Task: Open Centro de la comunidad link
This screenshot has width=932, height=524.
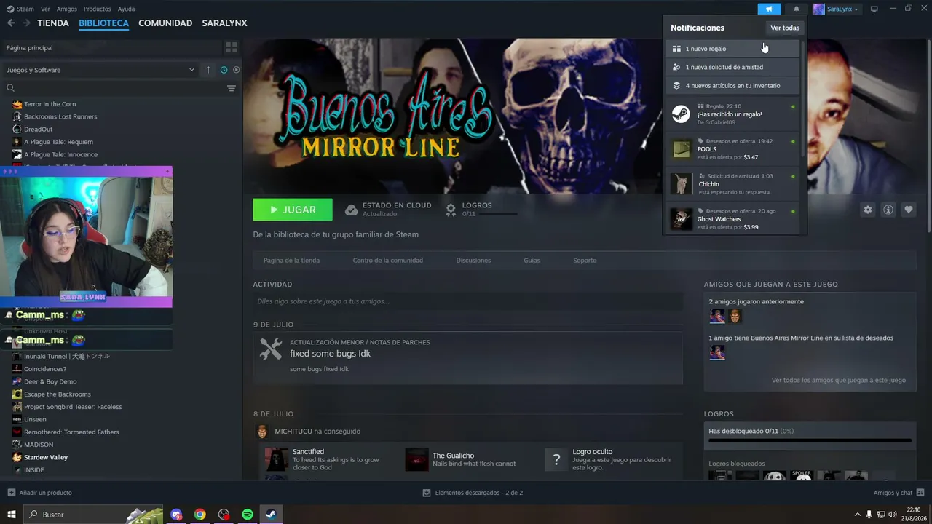Action: click(387, 261)
